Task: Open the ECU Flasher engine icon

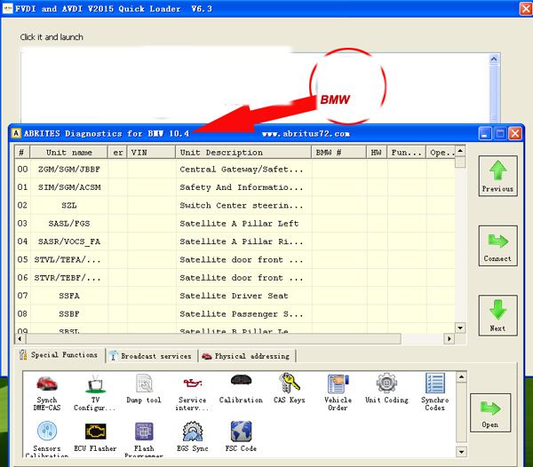Action: pos(95,438)
